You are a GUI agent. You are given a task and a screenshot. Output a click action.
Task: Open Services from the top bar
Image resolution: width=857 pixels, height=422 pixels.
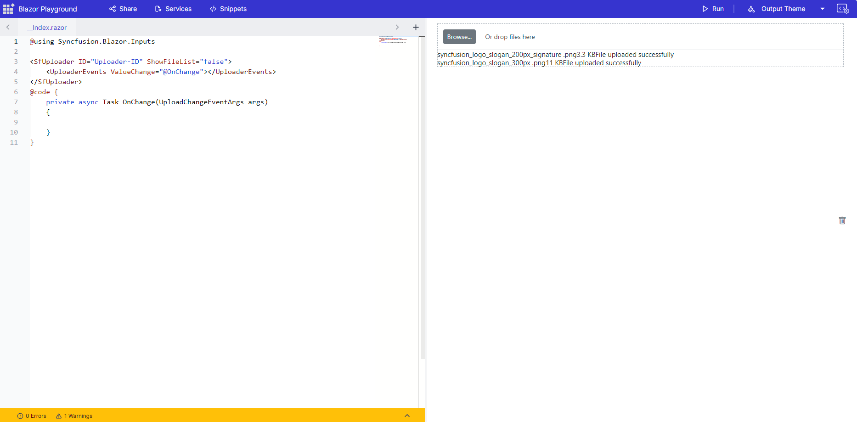pos(173,9)
